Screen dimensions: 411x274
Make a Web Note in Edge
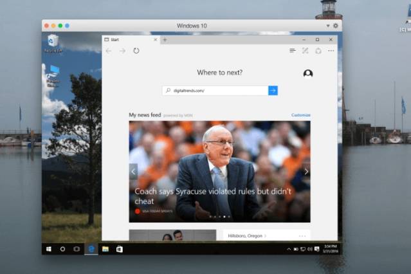[305, 51]
